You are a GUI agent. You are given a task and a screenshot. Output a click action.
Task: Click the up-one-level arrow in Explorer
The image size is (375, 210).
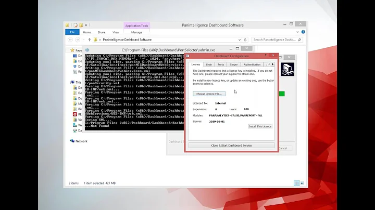(x=90, y=40)
